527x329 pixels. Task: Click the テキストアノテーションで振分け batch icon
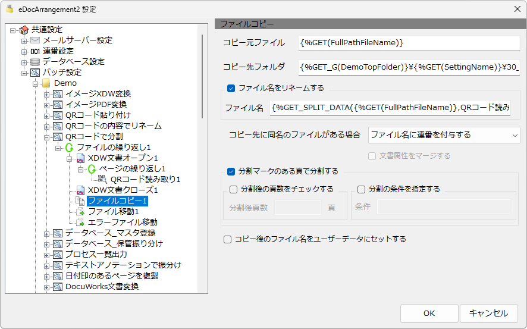pyautogui.click(x=58, y=265)
